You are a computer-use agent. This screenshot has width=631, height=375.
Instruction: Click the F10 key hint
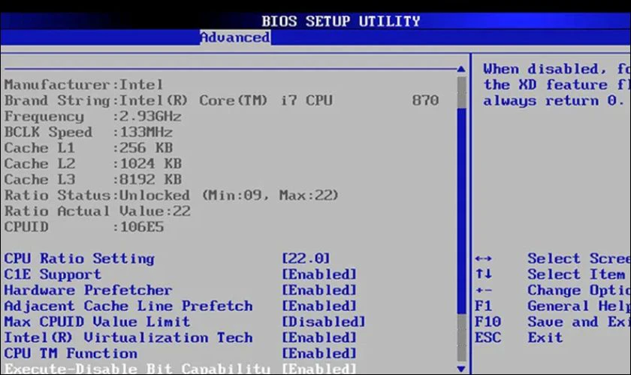488,322
